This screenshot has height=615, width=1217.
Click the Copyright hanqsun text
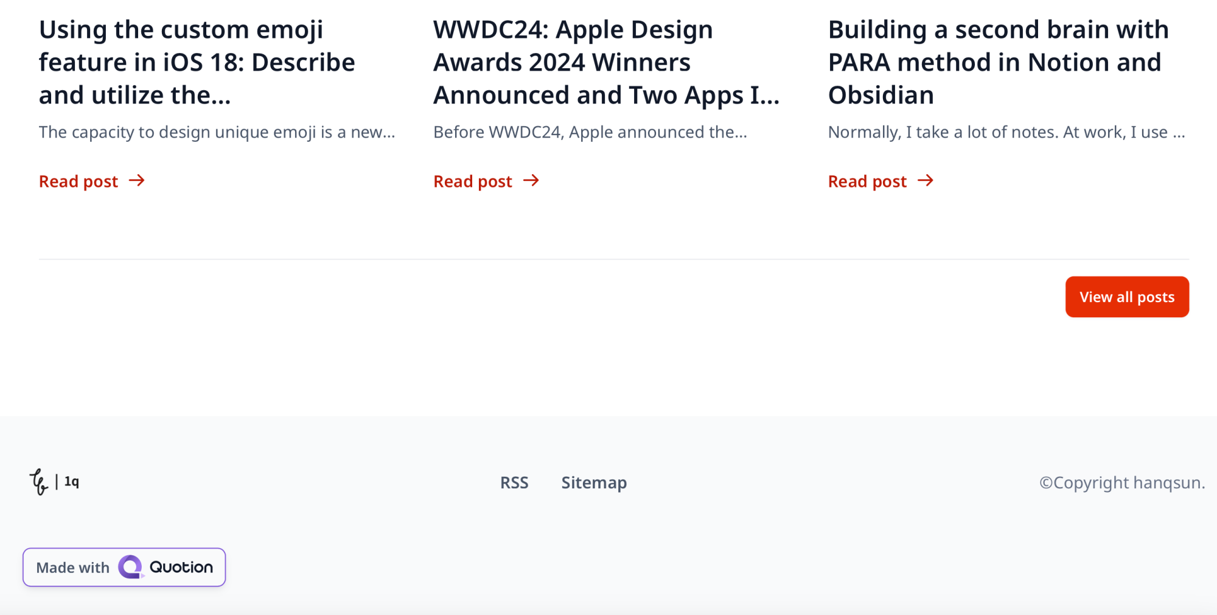[x=1122, y=483]
